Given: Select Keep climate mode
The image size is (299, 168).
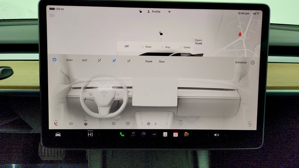Looking at the screenshot, I should [x=146, y=47].
